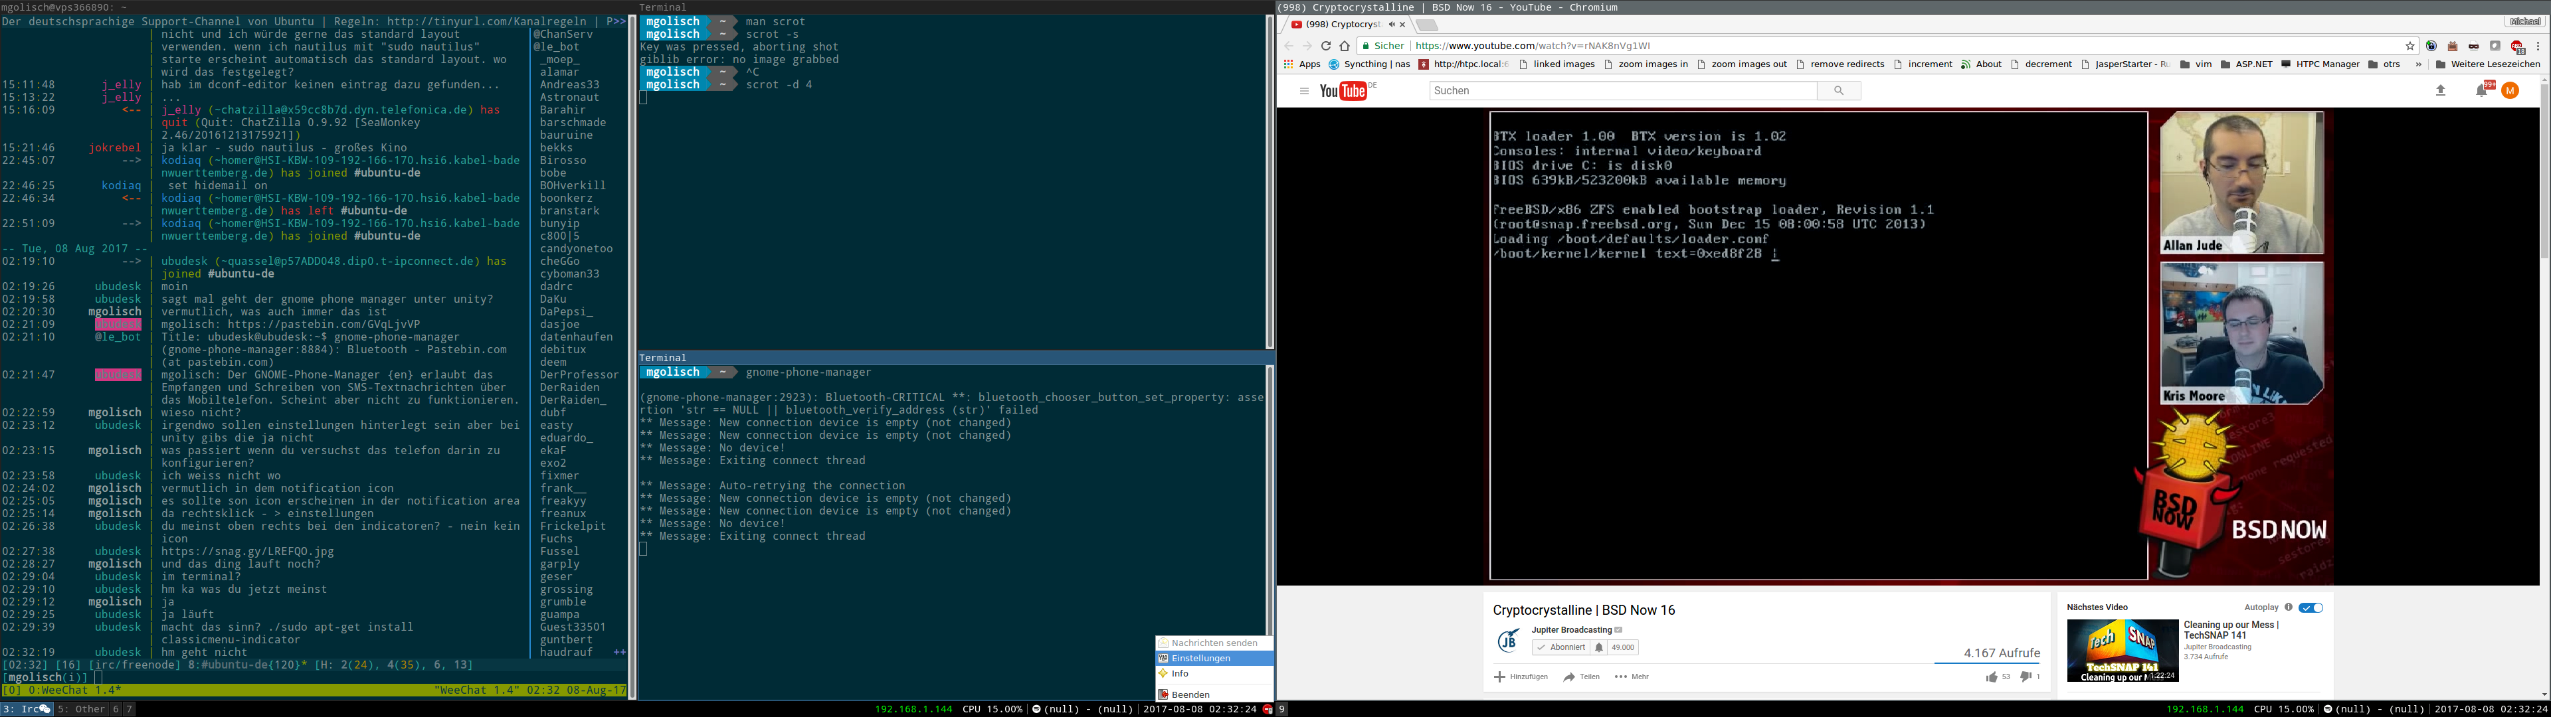
Task: Reload the YouTube page
Action: pos(1326,46)
